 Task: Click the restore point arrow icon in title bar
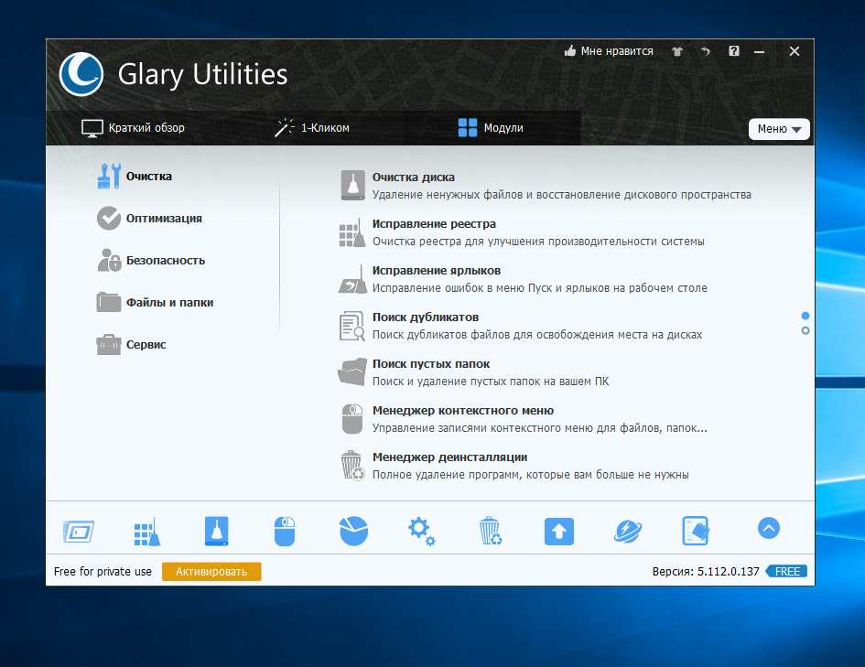[705, 51]
